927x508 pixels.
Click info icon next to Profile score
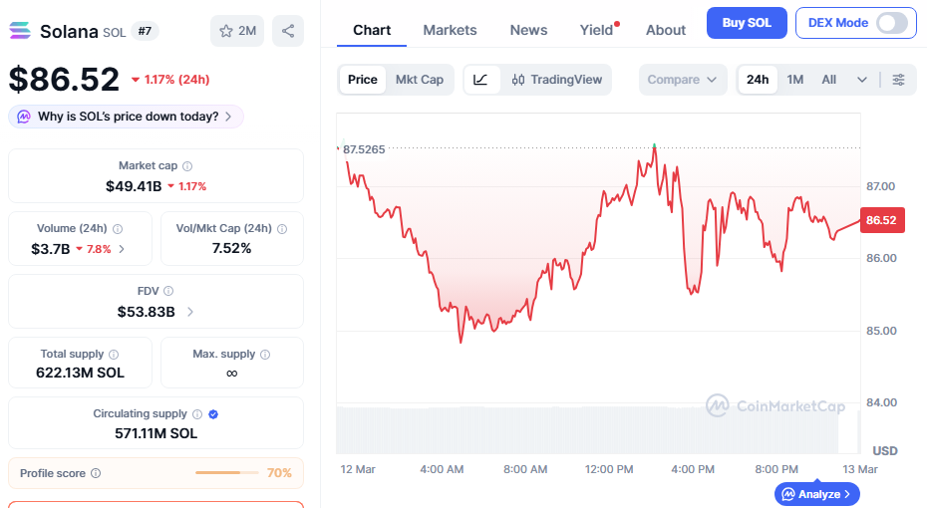(95, 473)
